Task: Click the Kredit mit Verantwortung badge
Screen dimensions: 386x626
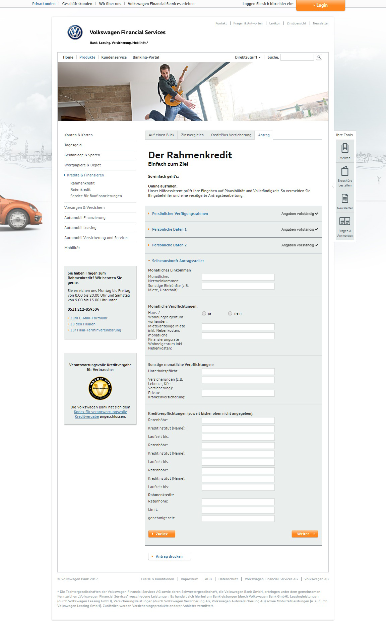Action: pyautogui.click(x=100, y=388)
